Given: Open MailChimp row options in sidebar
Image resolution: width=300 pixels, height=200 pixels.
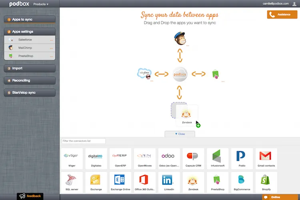Looking at the screenshot, I should click(x=52, y=48).
